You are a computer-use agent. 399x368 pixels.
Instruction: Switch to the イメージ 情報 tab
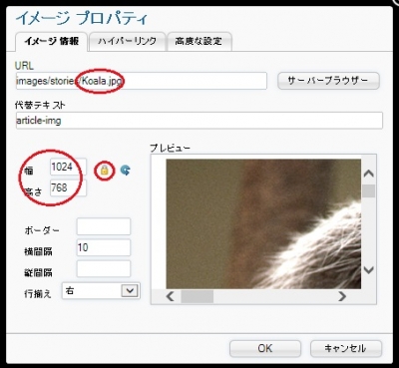[x=51, y=41]
